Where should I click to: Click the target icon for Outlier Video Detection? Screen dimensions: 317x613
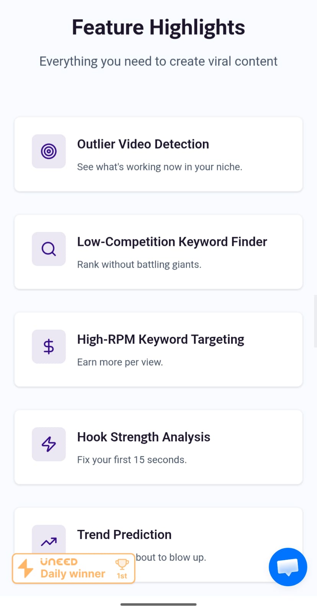(x=49, y=151)
